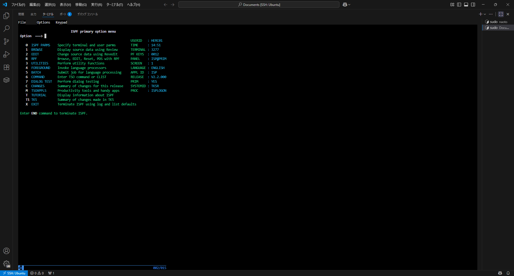The width and height of the screenshot is (514, 276).
Task: Open the 実行(R) menu
Action: (97, 5)
